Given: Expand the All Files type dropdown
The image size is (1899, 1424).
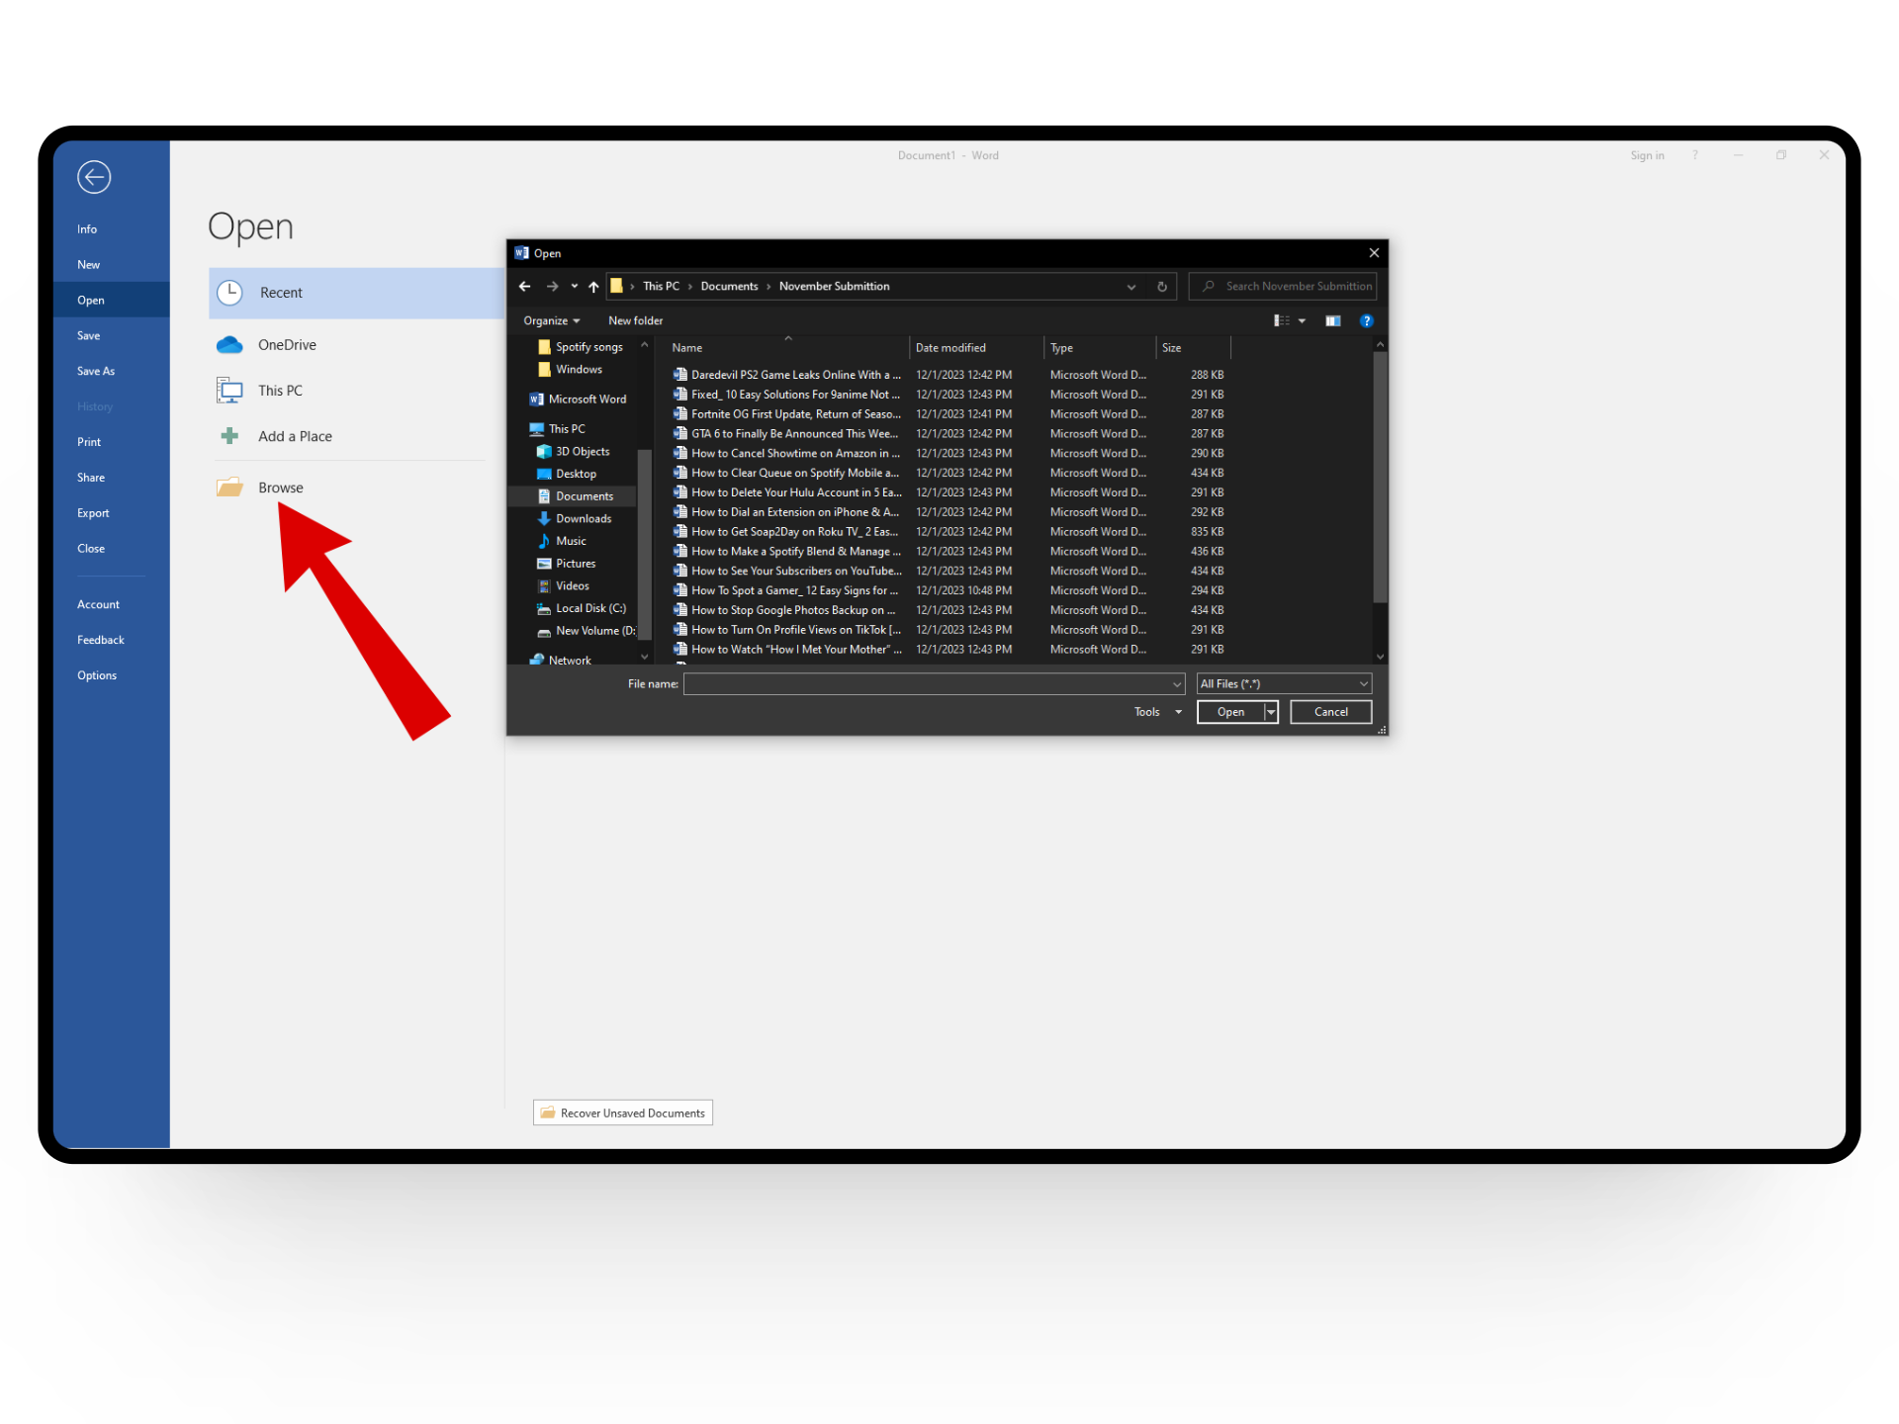Looking at the screenshot, I should [1363, 683].
